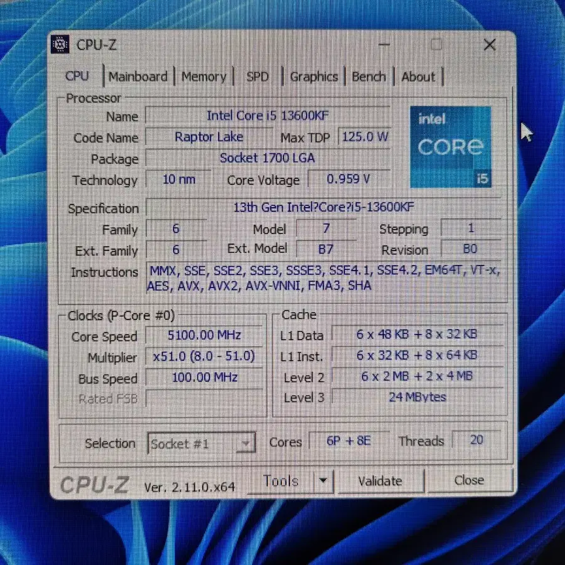Click the Revision value B0

[470, 249]
